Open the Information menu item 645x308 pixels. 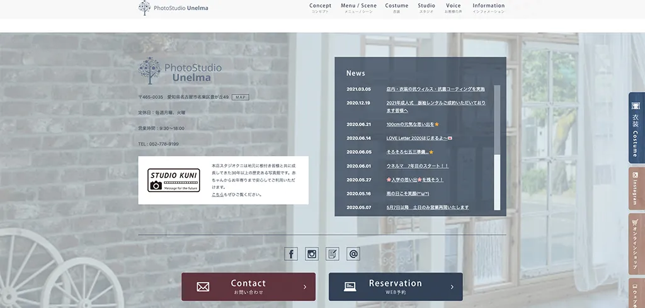[x=488, y=8]
